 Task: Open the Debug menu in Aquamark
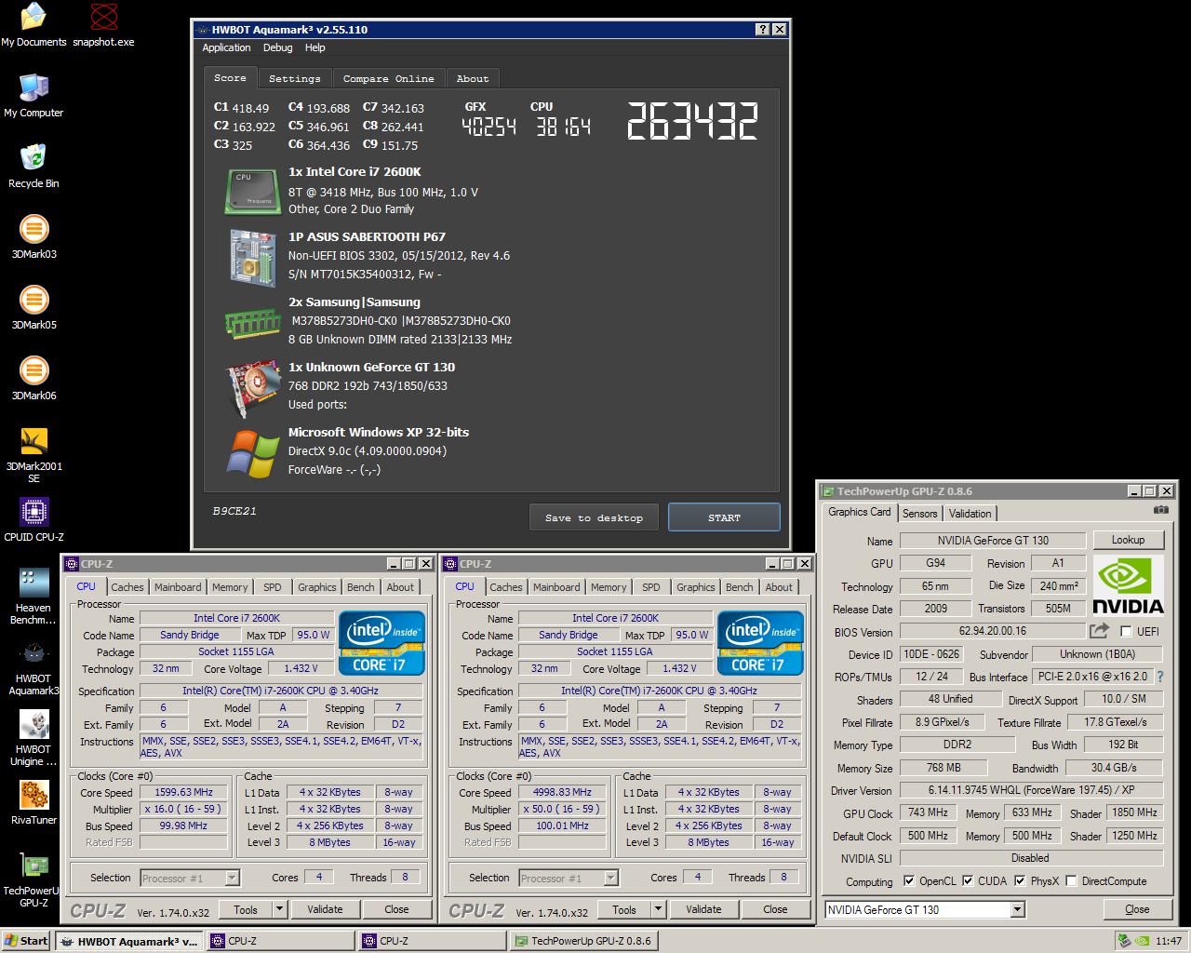pos(277,47)
